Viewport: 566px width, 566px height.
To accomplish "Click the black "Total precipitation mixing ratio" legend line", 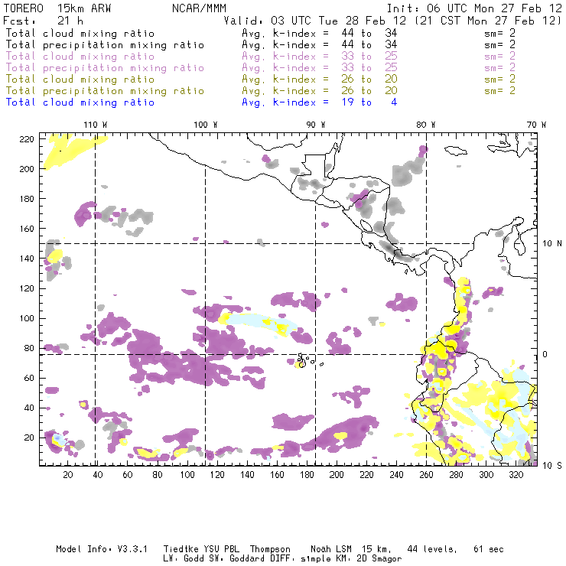I will tap(105, 45).
